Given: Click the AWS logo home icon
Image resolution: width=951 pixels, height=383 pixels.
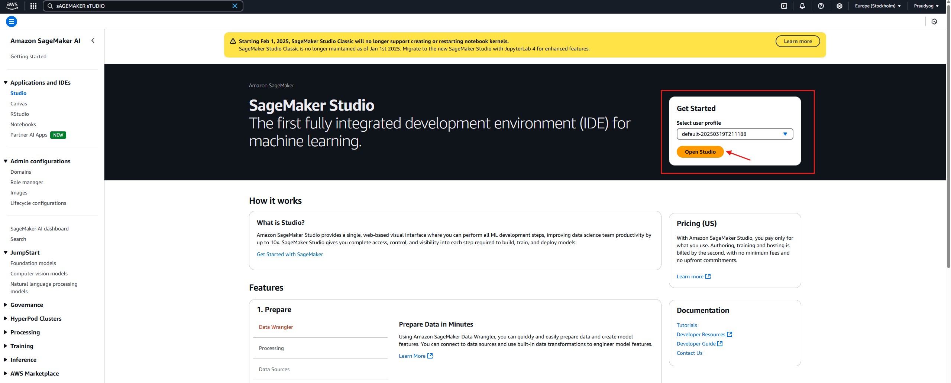Looking at the screenshot, I should click(12, 6).
